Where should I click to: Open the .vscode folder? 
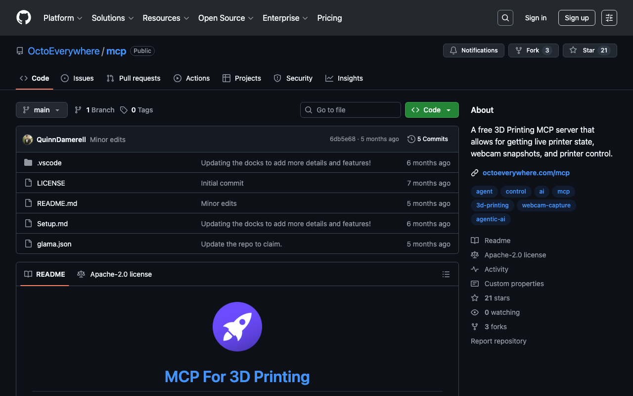pos(49,163)
